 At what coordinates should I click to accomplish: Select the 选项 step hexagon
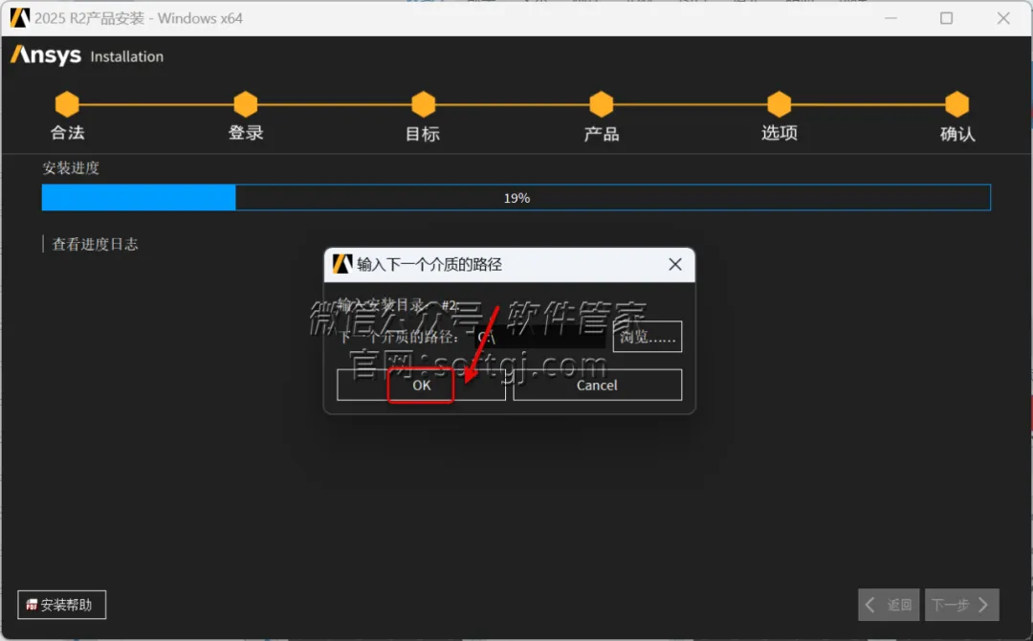(x=780, y=104)
